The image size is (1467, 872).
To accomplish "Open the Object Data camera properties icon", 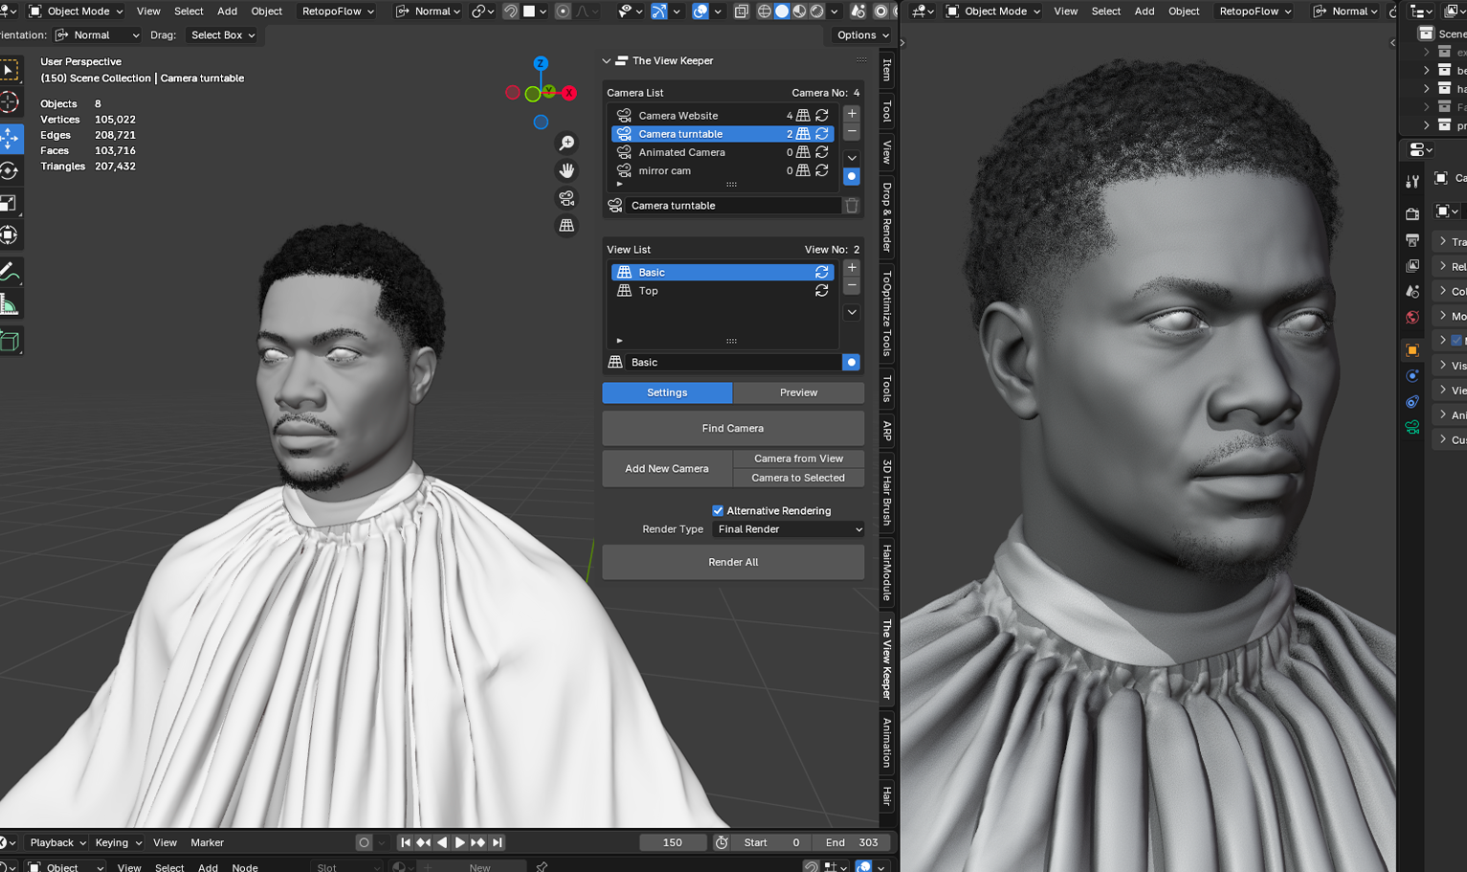I will tap(1412, 427).
